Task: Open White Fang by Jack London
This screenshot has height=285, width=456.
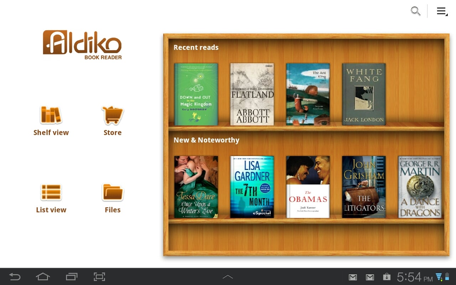Action: (x=364, y=94)
